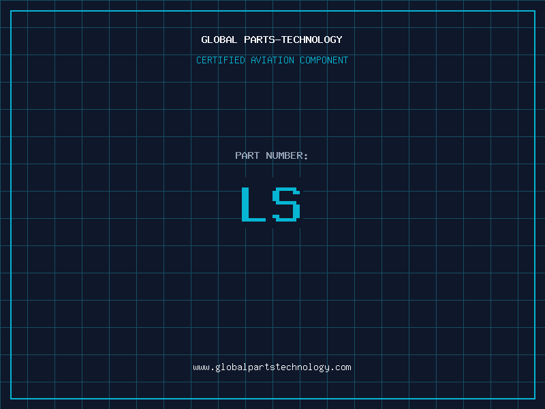This screenshot has height=409, width=545.
Task: Click the GLOBAL PARTS-TECHNOLOGY heading
Action: click(x=272, y=40)
